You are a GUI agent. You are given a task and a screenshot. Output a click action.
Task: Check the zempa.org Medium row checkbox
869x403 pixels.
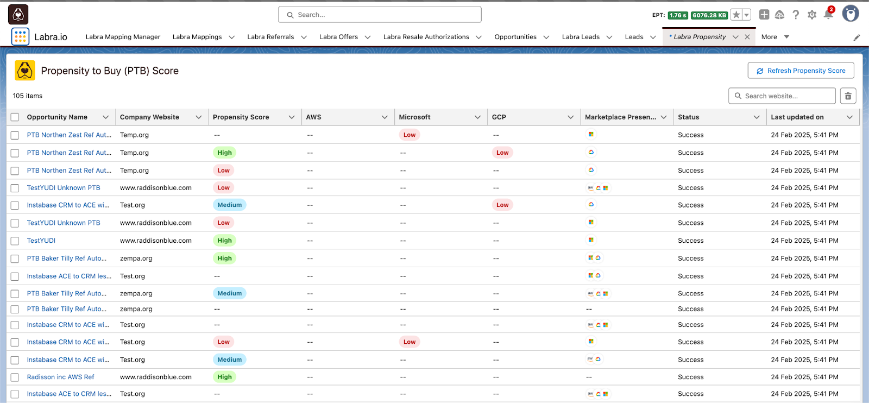[x=15, y=294]
